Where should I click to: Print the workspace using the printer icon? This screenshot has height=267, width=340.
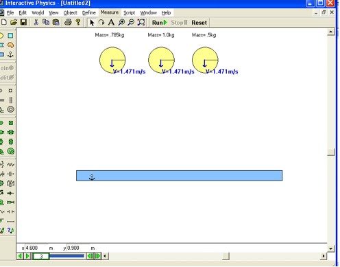(x=68, y=23)
